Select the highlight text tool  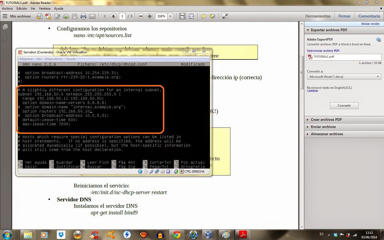click(212, 16)
